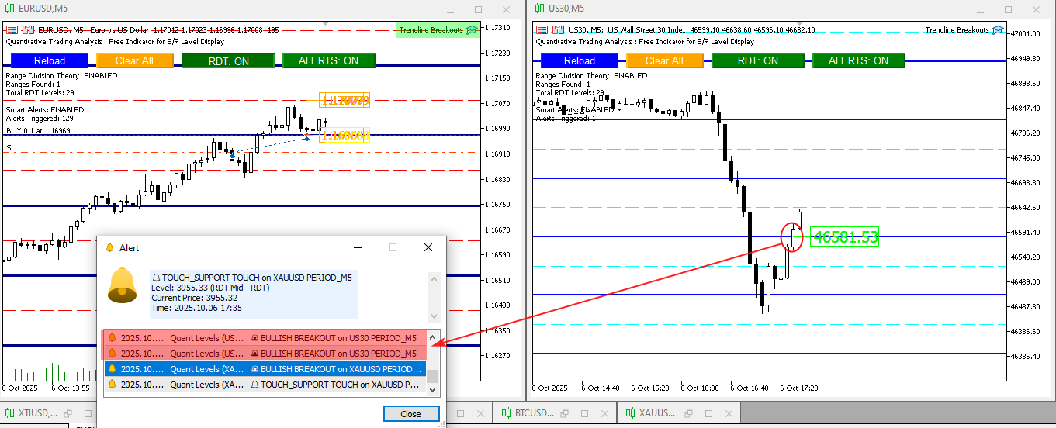Click the large yellow bell icon in the Alert dialog

[x=123, y=285]
